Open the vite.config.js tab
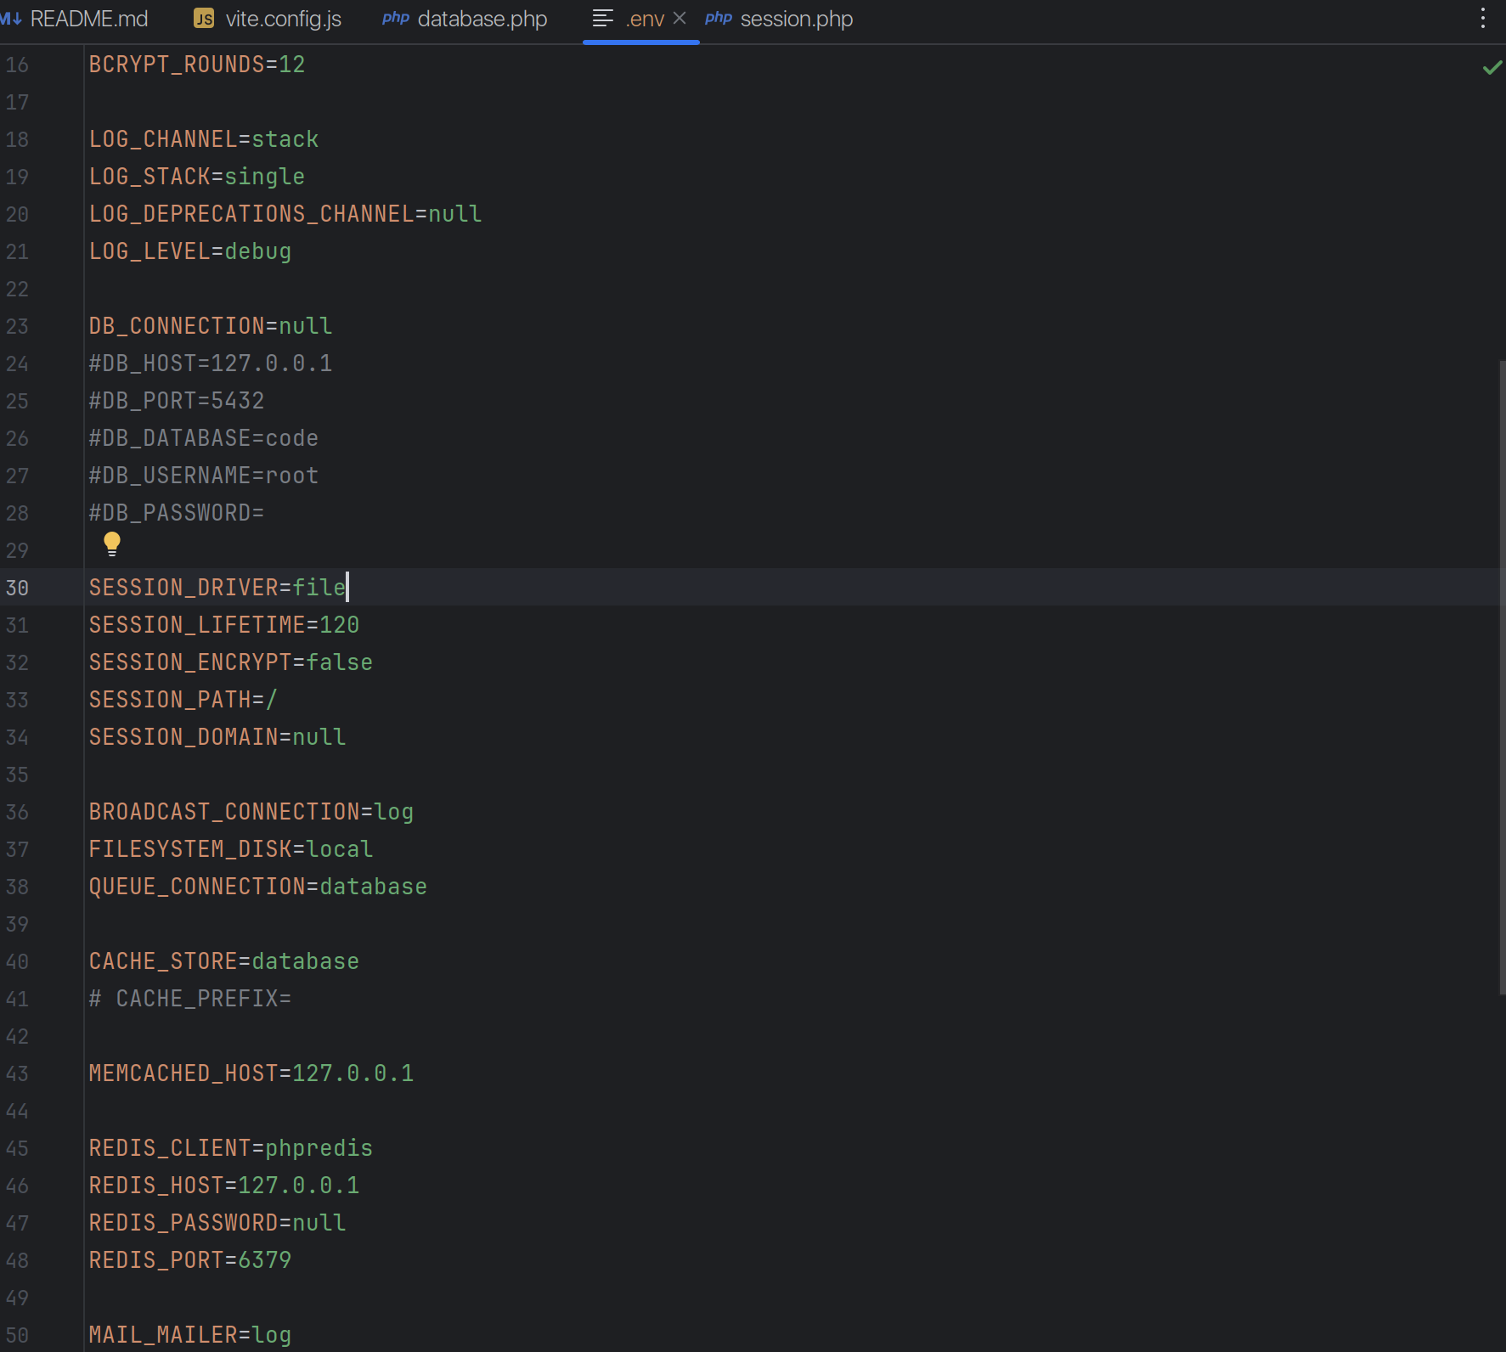The height and width of the screenshot is (1352, 1506). coord(268,19)
